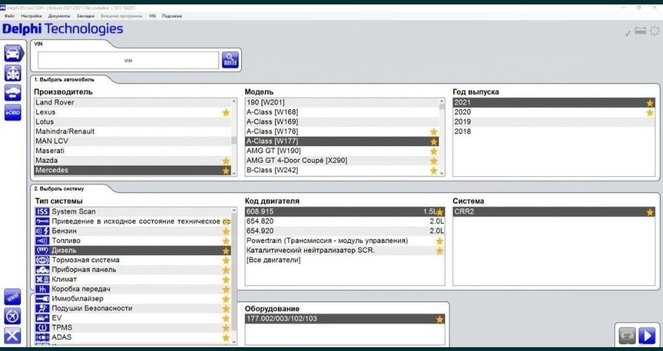Image resolution: width=663 pixels, height=351 pixels.
Task: Click the VIN barcode search button
Action: 231,60
